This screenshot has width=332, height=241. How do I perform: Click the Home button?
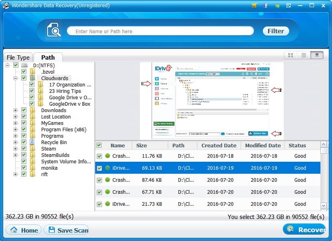coord(24,230)
